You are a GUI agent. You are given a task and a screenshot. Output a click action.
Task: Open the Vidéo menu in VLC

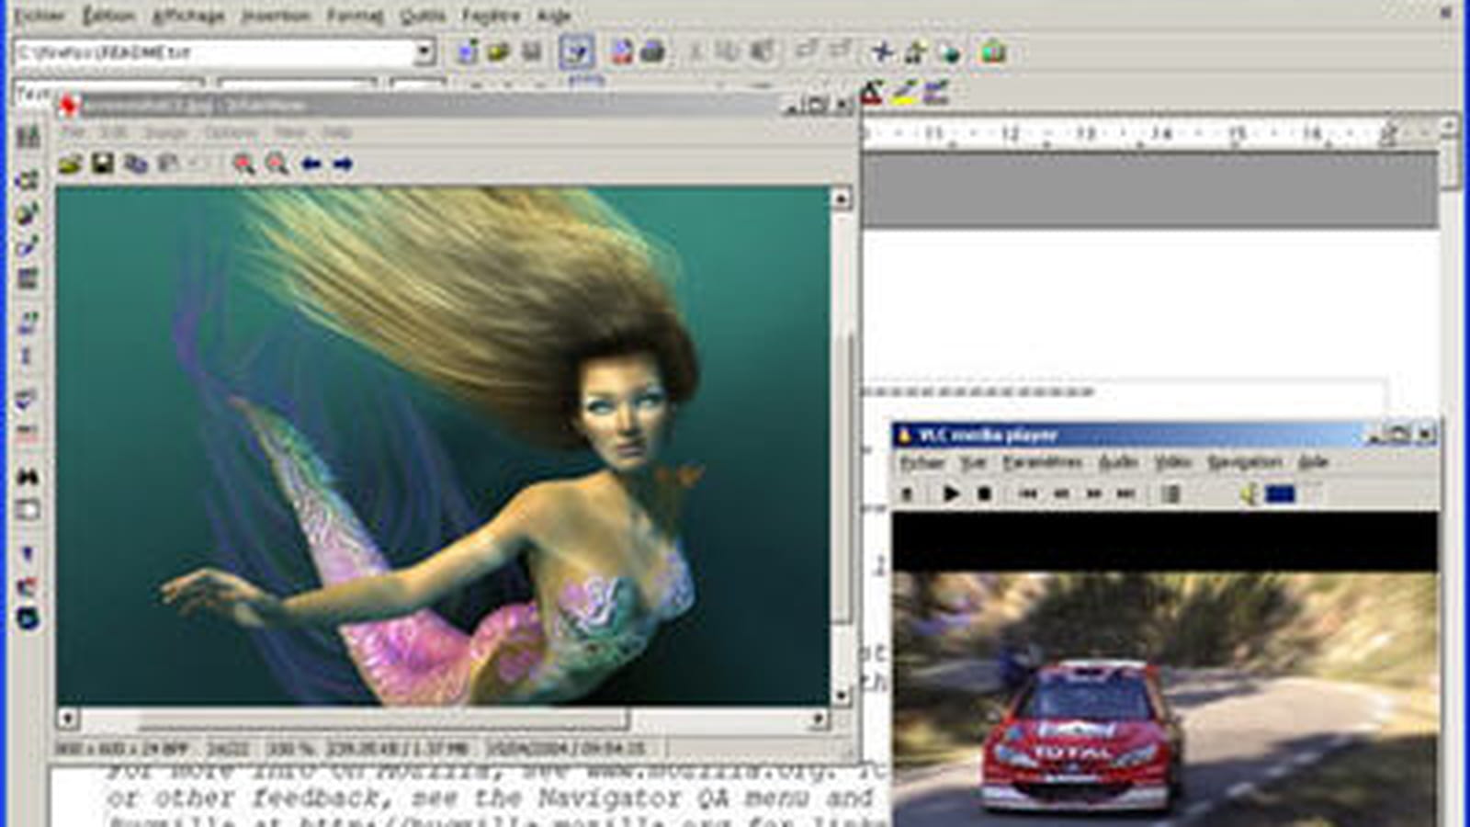[x=1172, y=462]
